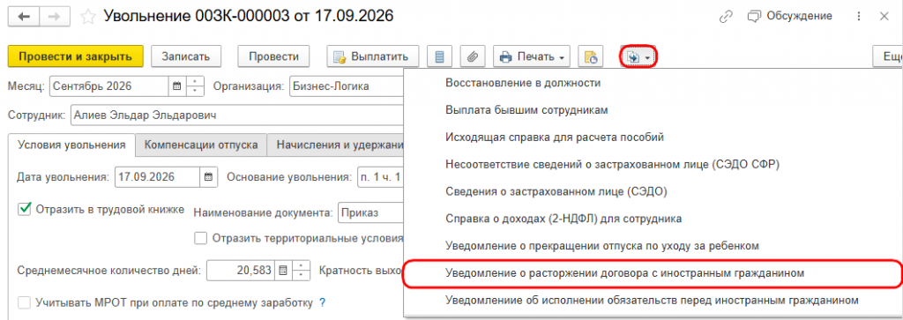Open the three-dot window options menu

(x=860, y=17)
